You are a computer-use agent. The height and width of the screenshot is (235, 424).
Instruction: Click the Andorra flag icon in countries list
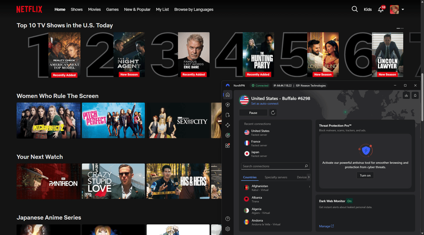246,222
